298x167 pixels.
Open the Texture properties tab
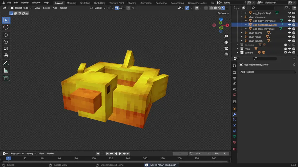click(234, 149)
